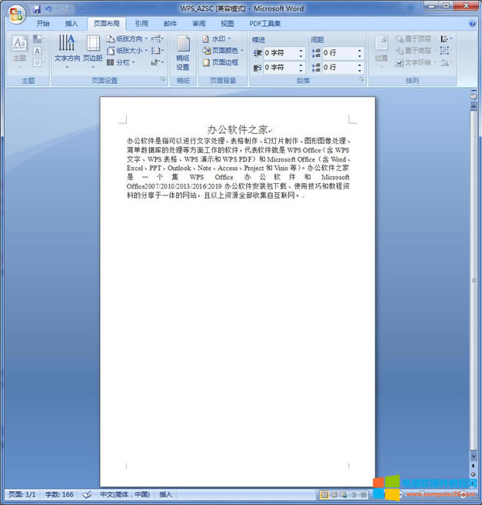
Task: Click the proofing check icon in status bar
Action: 87,494
